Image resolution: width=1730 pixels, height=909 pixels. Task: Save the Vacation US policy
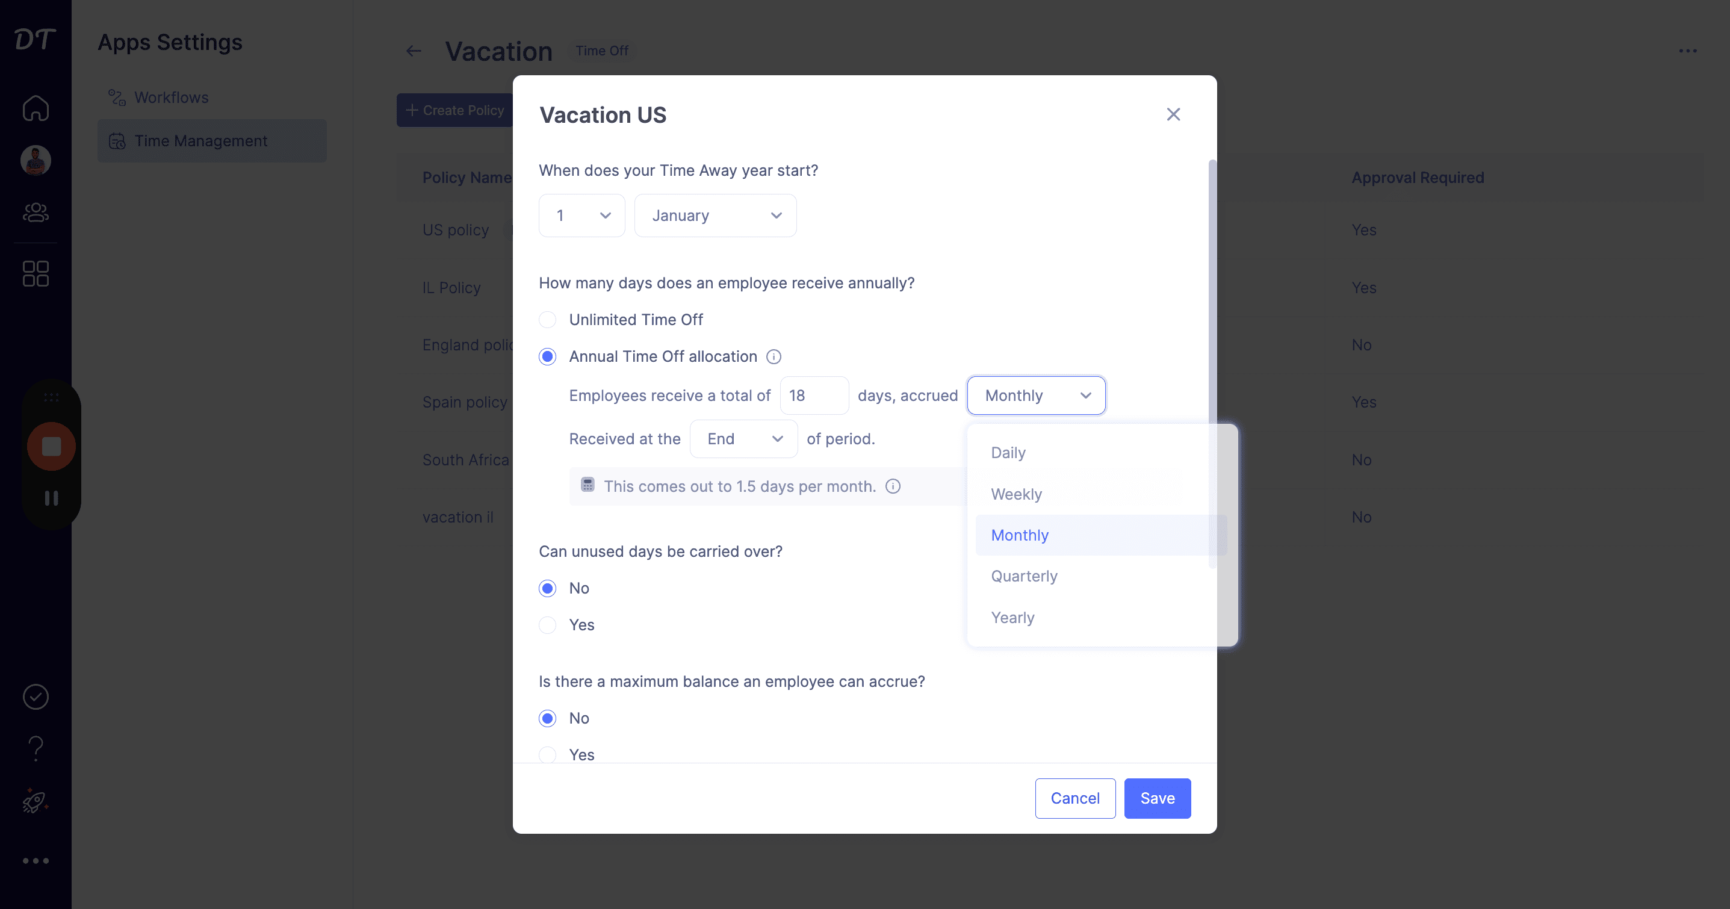[x=1158, y=799]
